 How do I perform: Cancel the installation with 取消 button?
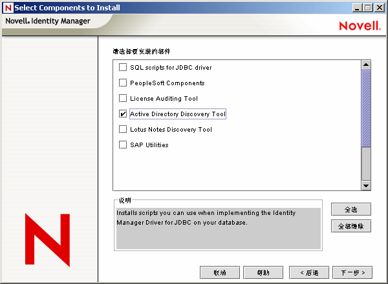pos(220,272)
